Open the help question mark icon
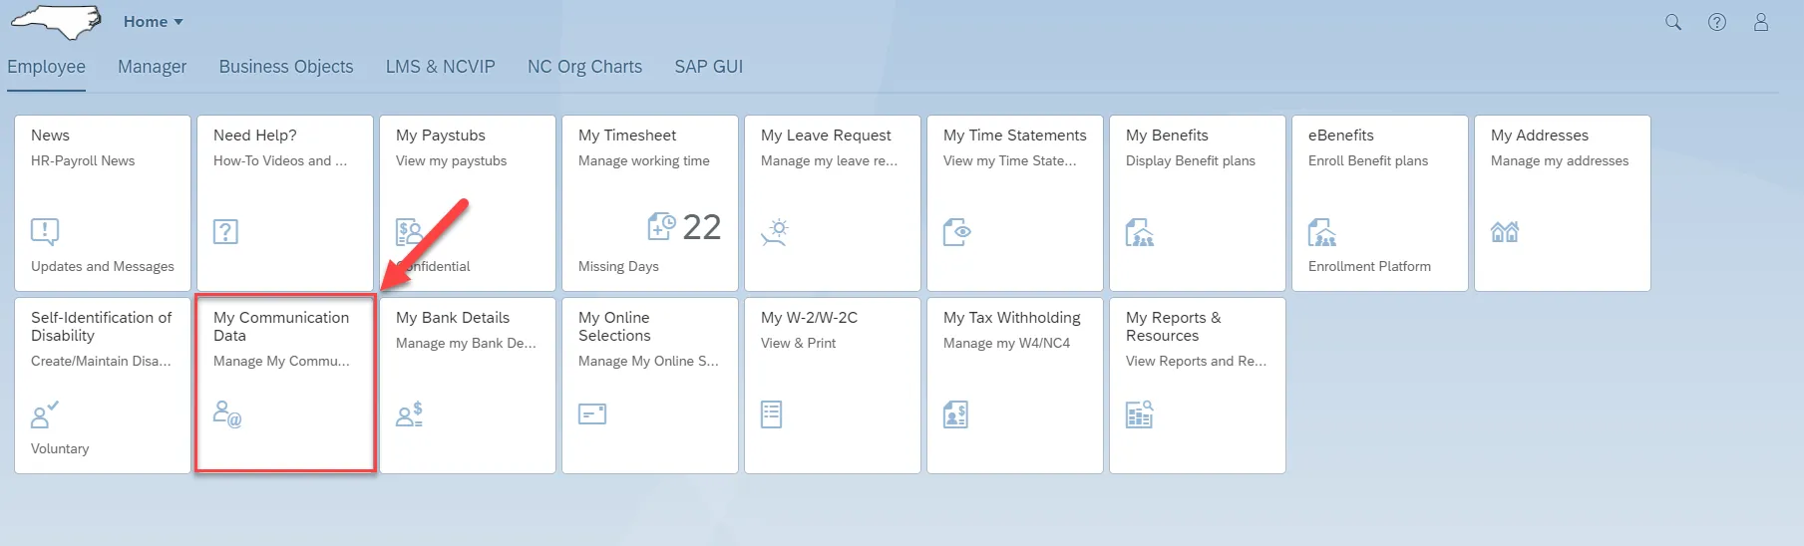Viewport: 1804px width, 546px height. pyautogui.click(x=1717, y=22)
